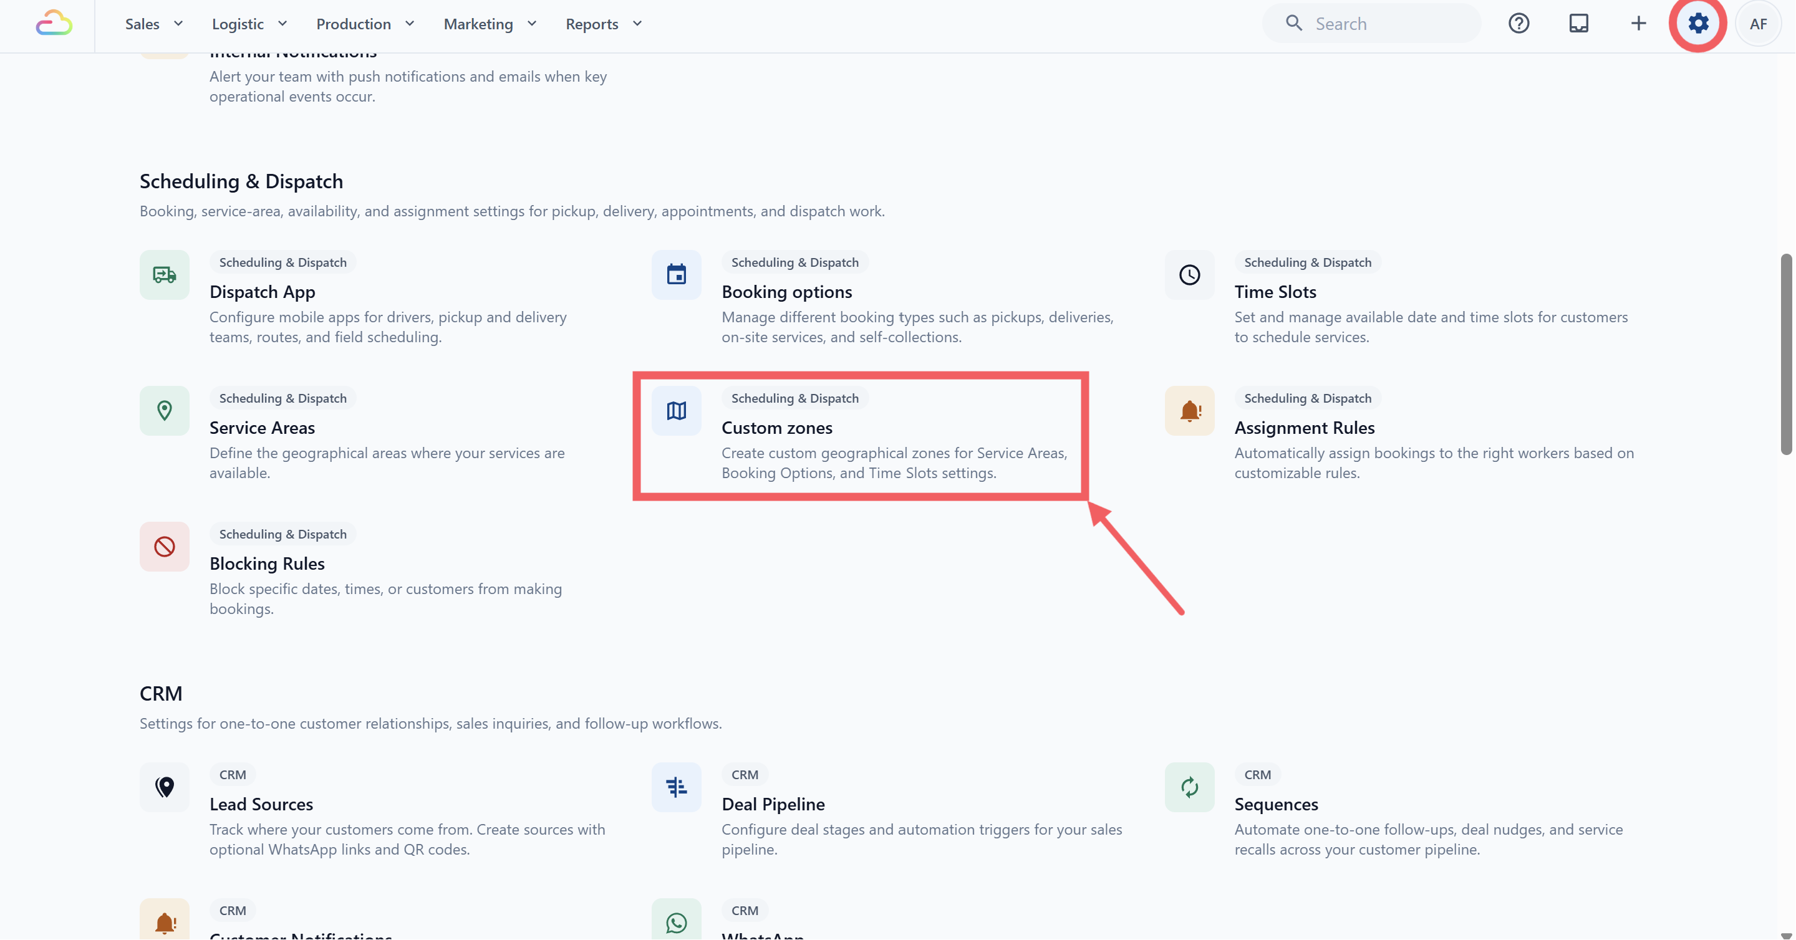The height and width of the screenshot is (940, 1796).
Task: Open Service Areas settings
Action: 262,428
